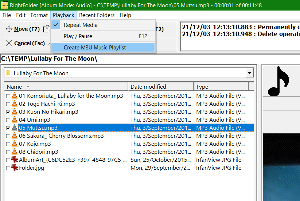Click the Cancel (Esc) button
300x201 pixels.
[25, 43]
